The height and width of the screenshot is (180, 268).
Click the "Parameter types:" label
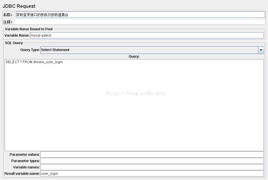click(x=25, y=161)
